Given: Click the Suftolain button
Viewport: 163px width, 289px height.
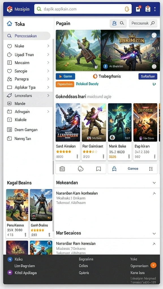Looking at the screenshot, I should pos(148,76).
